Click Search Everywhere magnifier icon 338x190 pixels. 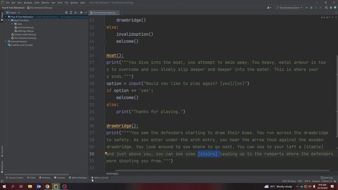coord(326,7)
